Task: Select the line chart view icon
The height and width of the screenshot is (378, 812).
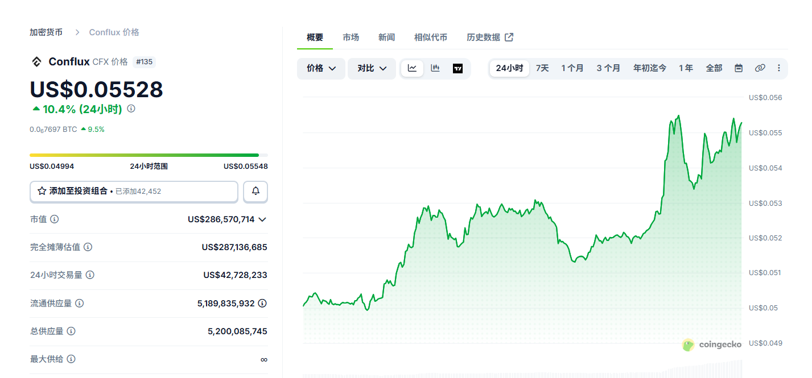Action: (412, 68)
